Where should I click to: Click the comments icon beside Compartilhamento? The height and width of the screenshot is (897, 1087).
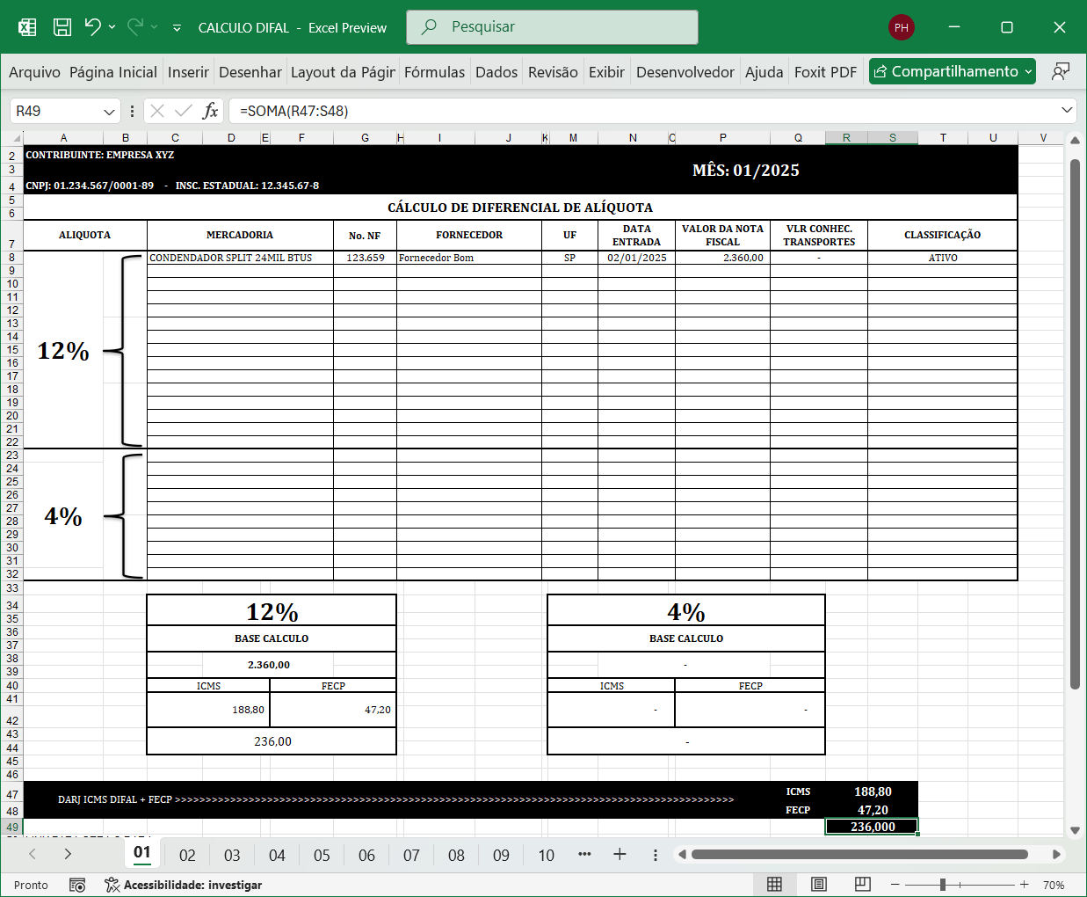[1061, 71]
